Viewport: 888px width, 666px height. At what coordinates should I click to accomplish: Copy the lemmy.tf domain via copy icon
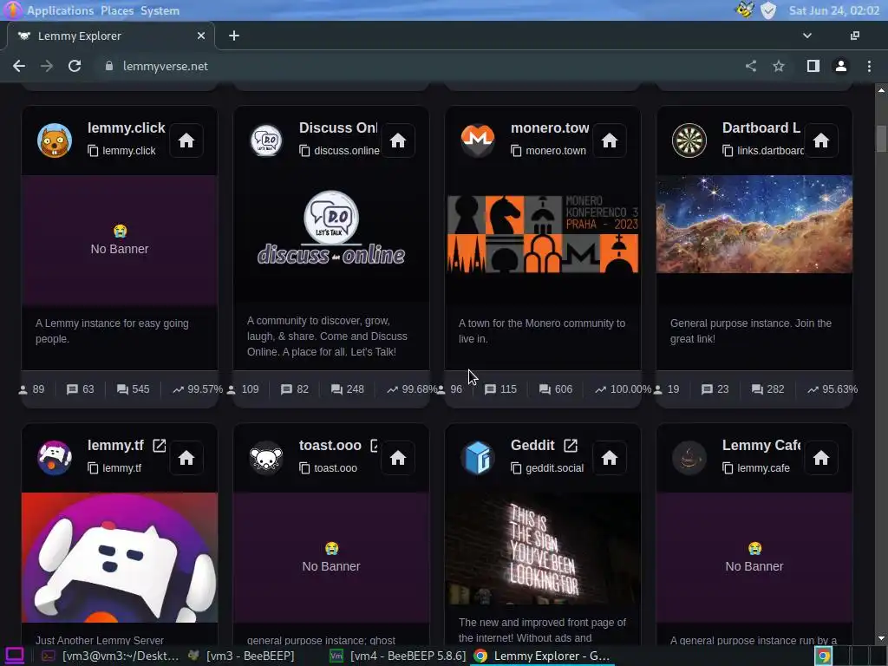(x=93, y=467)
